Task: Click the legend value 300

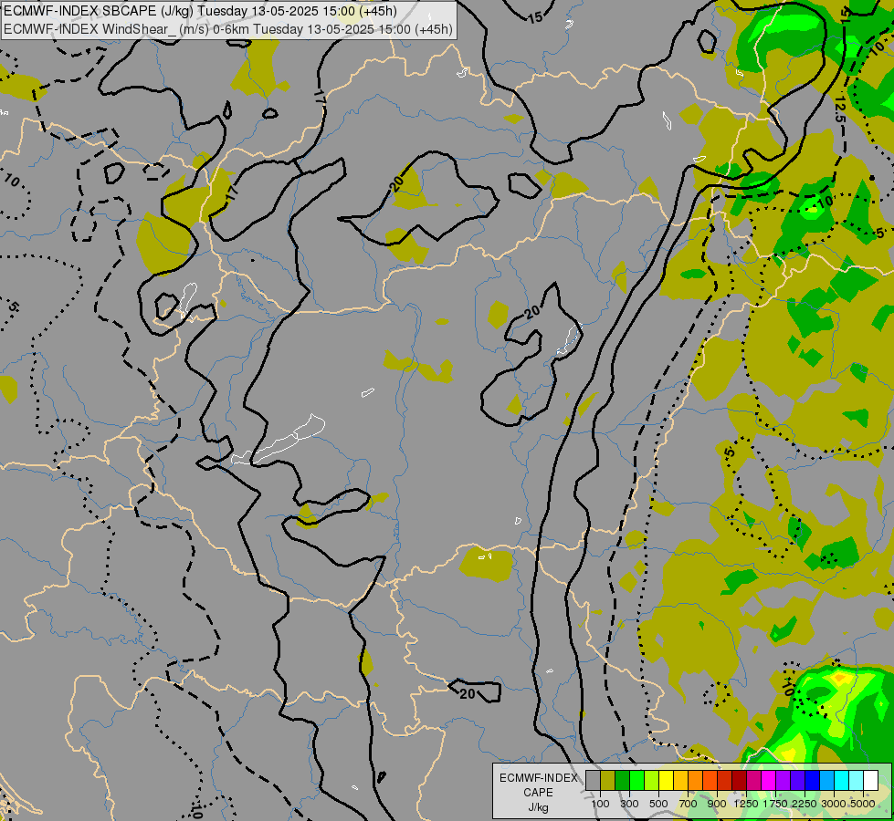Action: 629,804
